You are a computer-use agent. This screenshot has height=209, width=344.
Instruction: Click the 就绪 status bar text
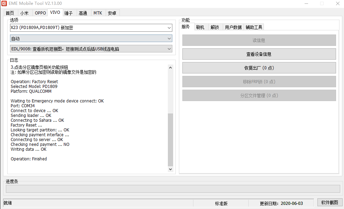coord(8,203)
